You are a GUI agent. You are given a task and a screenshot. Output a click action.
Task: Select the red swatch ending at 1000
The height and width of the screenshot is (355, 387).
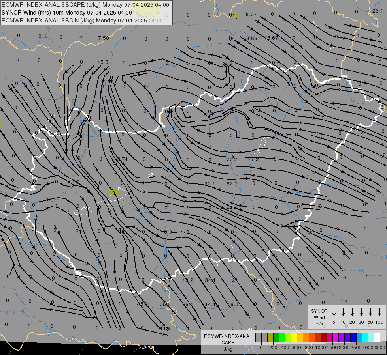click(x=318, y=337)
